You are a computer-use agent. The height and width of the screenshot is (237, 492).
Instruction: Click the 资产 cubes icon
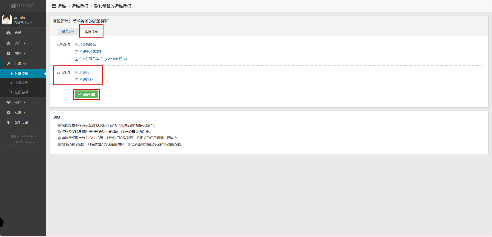(8, 43)
